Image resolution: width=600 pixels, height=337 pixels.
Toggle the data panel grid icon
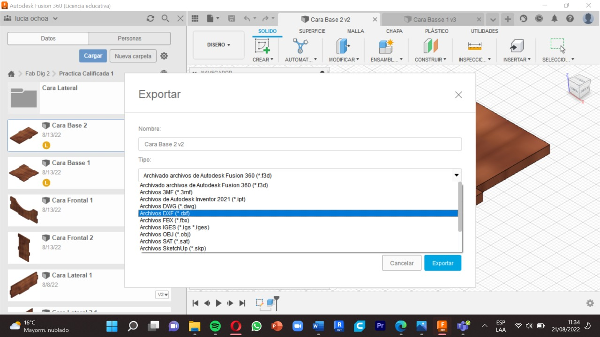[x=195, y=19]
